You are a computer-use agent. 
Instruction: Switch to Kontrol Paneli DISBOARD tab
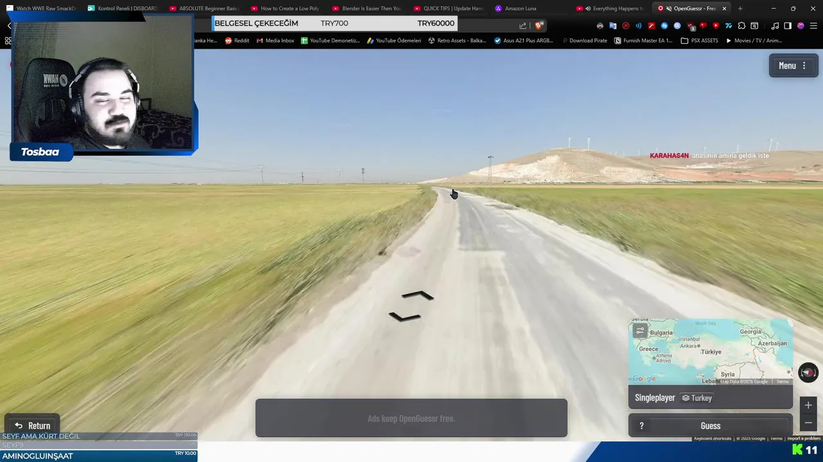(x=123, y=8)
